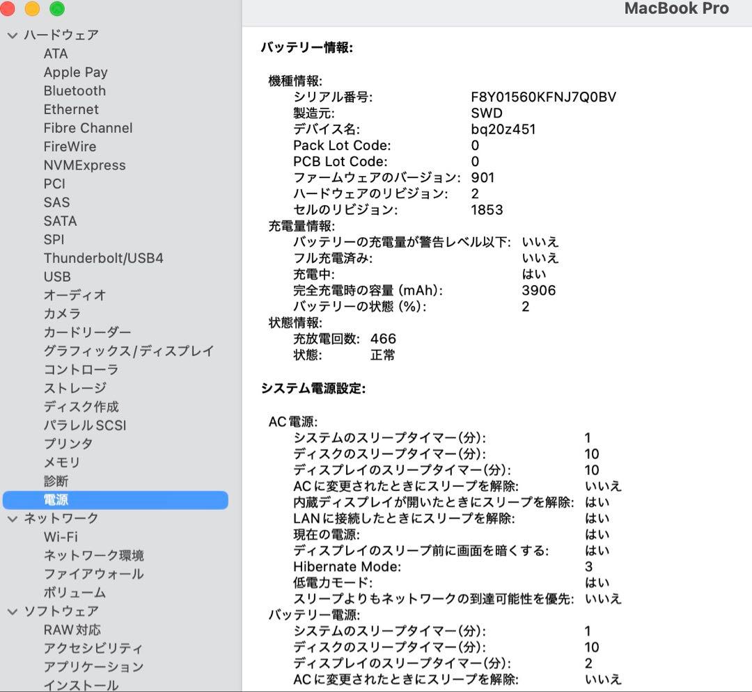Image resolution: width=752 pixels, height=692 pixels.
Task: Show the プリンタ hardware information
Action: click(x=68, y=444)
